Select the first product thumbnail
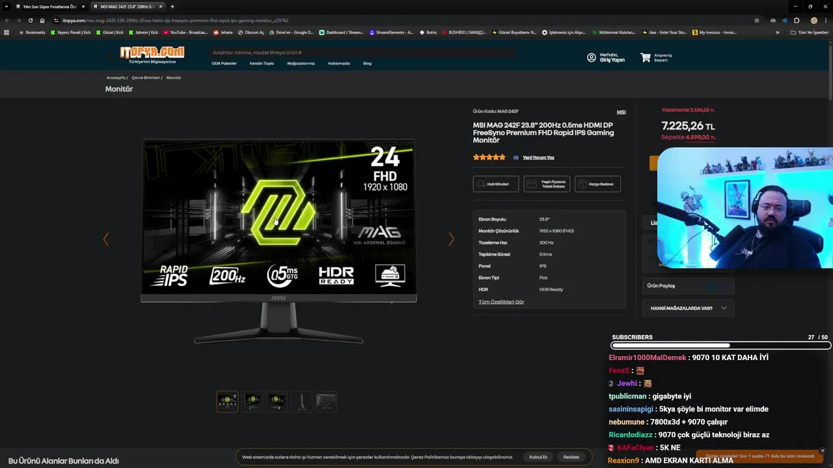This screenshot has width=833, height=468. pyautogui.click(x=227, y=402)
